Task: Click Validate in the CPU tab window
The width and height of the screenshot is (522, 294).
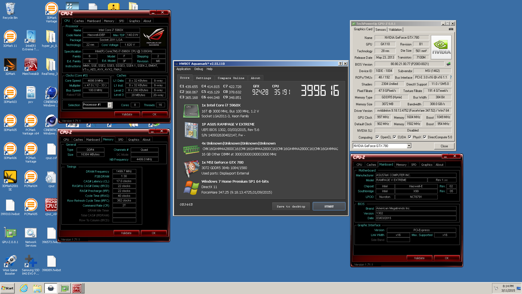Action: [127, 114]
